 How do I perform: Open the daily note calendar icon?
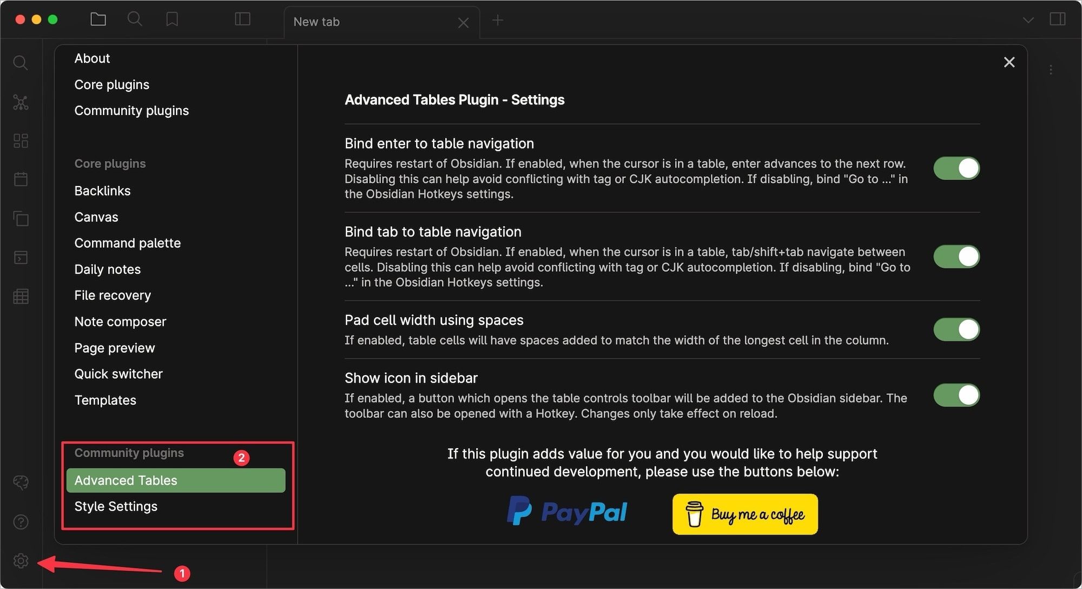tap(21, 179)
